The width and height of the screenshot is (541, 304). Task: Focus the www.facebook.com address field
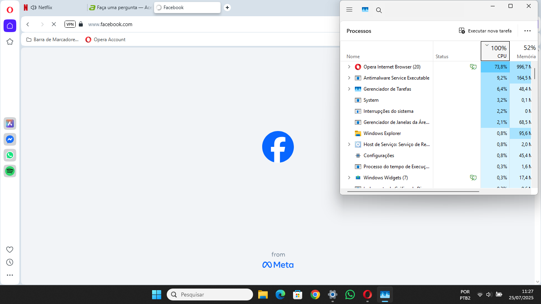110,24
